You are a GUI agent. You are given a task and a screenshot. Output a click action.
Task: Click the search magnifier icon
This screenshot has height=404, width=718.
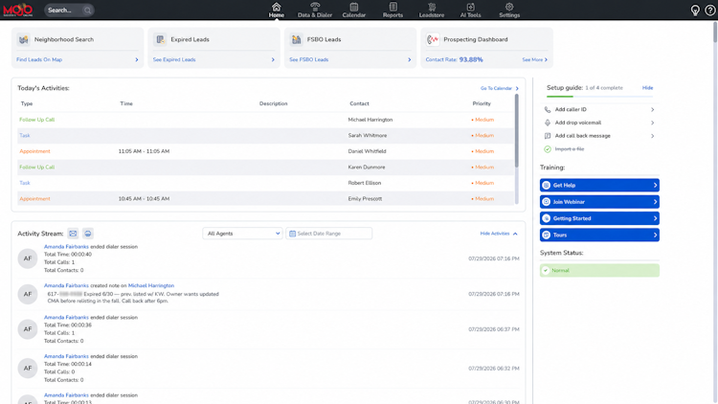coord(87,11)
